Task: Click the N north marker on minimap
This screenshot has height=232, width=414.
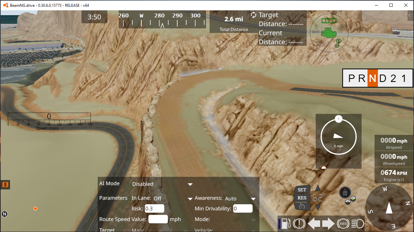Action: (5, 214)
